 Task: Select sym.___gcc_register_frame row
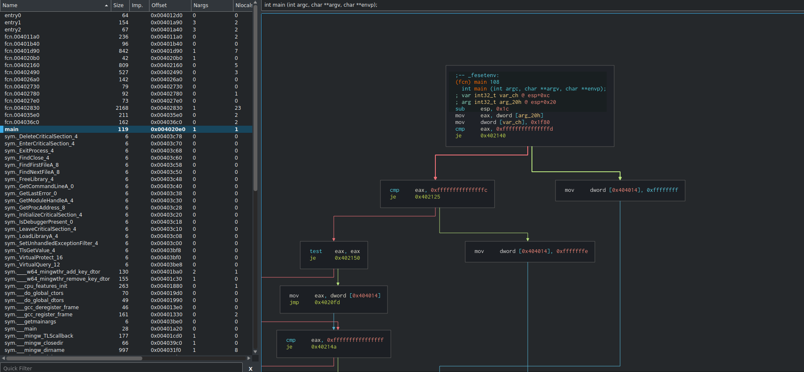coord(126,315)
